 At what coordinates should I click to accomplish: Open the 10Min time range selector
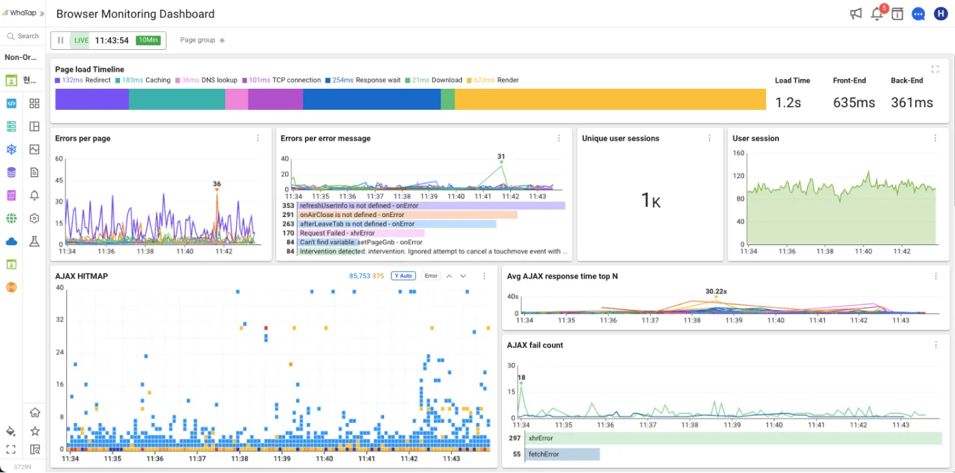pos(148,40)
